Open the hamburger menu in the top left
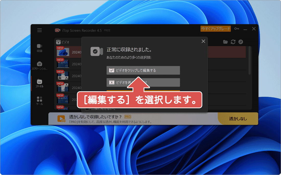281x175 pixels. (x=40, y=30)
